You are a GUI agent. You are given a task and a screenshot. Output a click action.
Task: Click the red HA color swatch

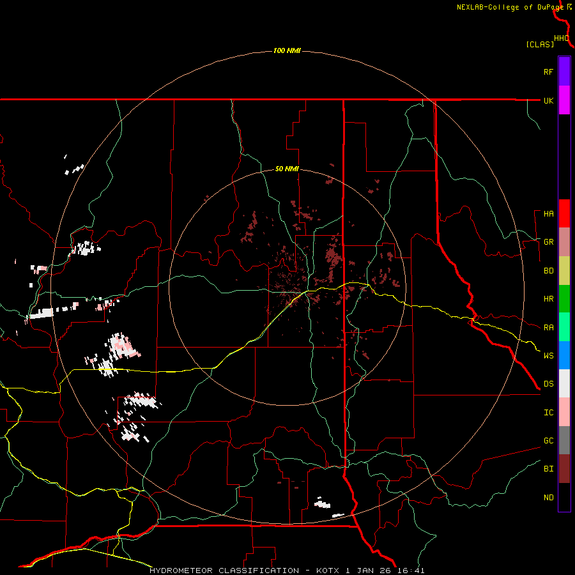564,213
